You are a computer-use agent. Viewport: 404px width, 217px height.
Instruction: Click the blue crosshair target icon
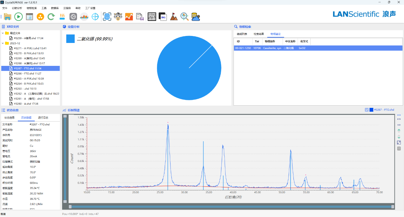[x=95, y=17]
